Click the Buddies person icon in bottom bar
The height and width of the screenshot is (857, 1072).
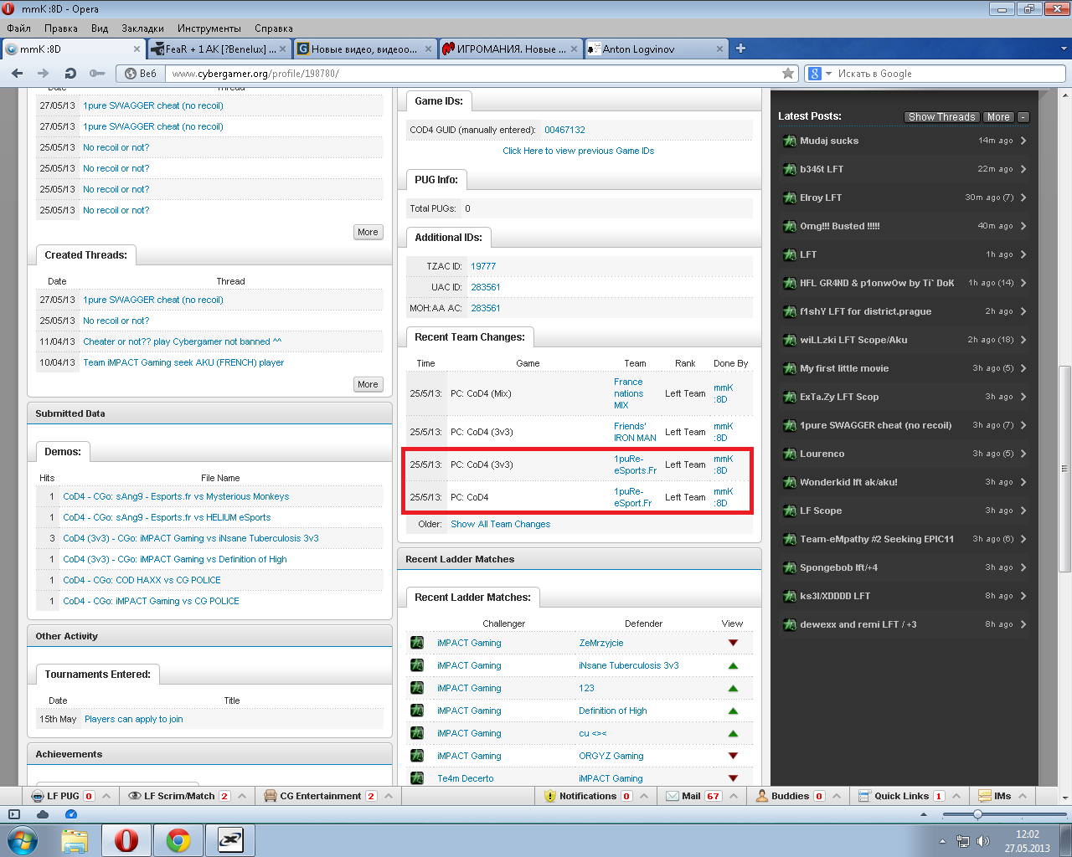[762, 796]
